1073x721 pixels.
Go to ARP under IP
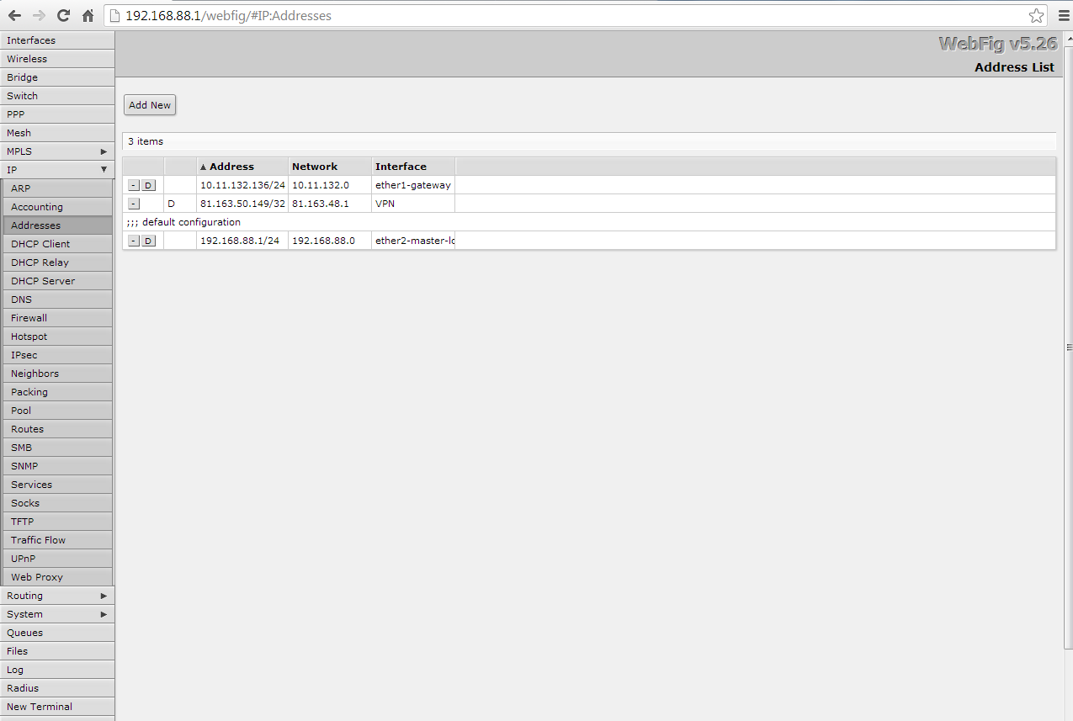pos(57,188)
